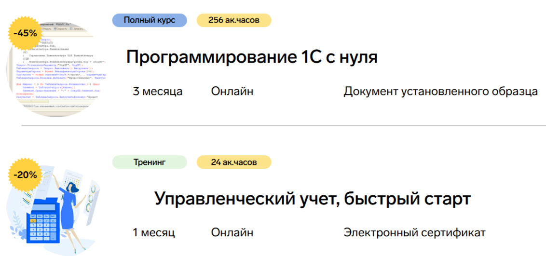This screenshot has width=546, height=256.
Task: Click the "256 ак.часов" label
Action: point(234,20)
